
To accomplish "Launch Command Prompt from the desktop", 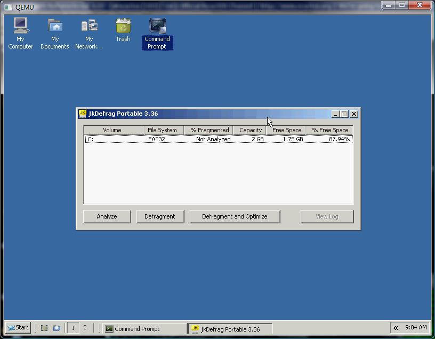I will pos(157,27).
